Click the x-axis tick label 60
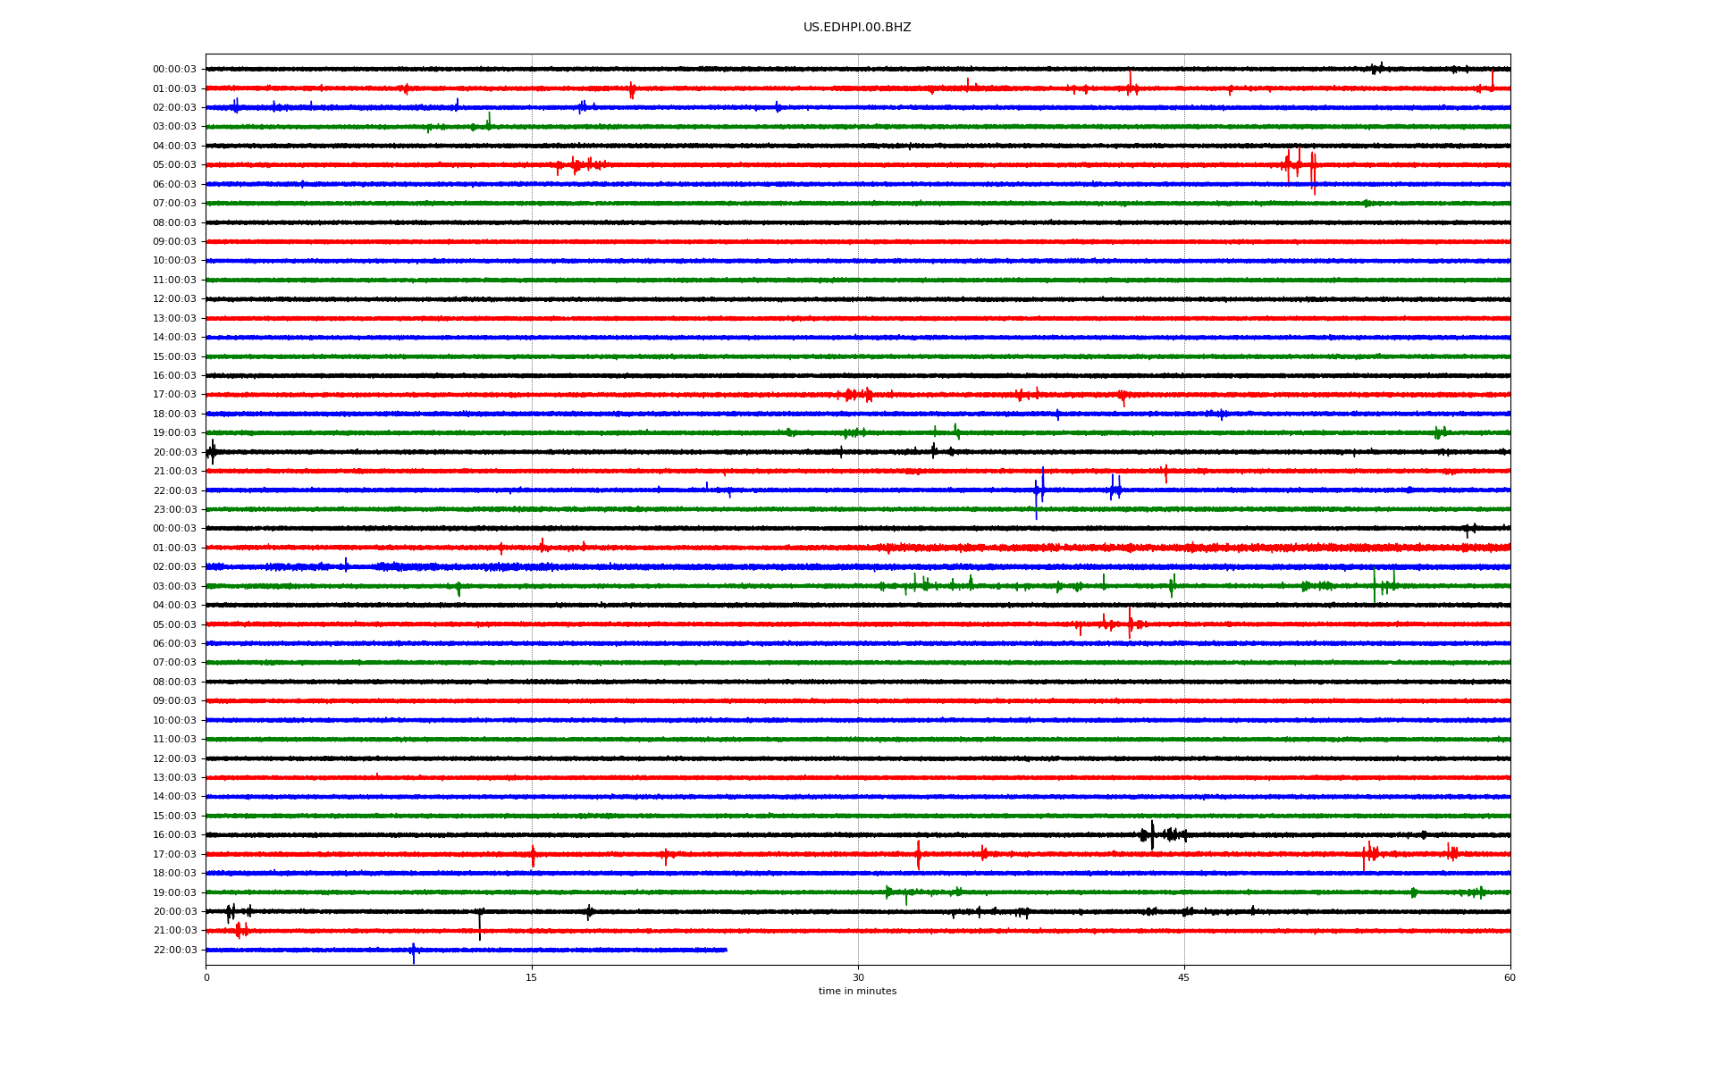Image resolution: width=1716 pixels, height=1072 pixels. [1510, 977]
